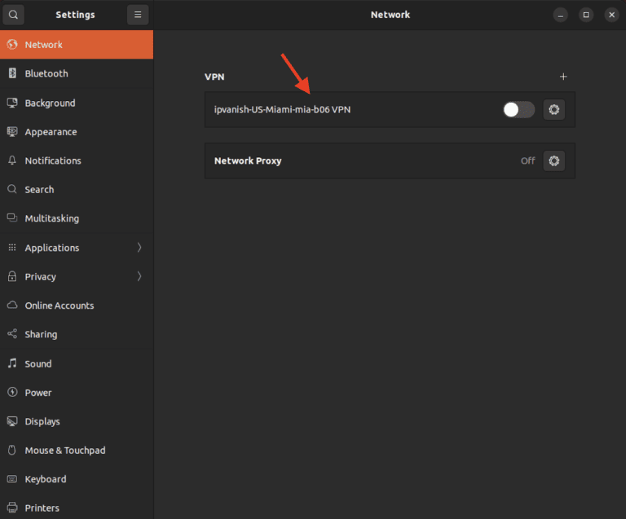Viewport: 626px width, 519px height.
Task: Open Online Accounts settings
Action: click(59, 306)
